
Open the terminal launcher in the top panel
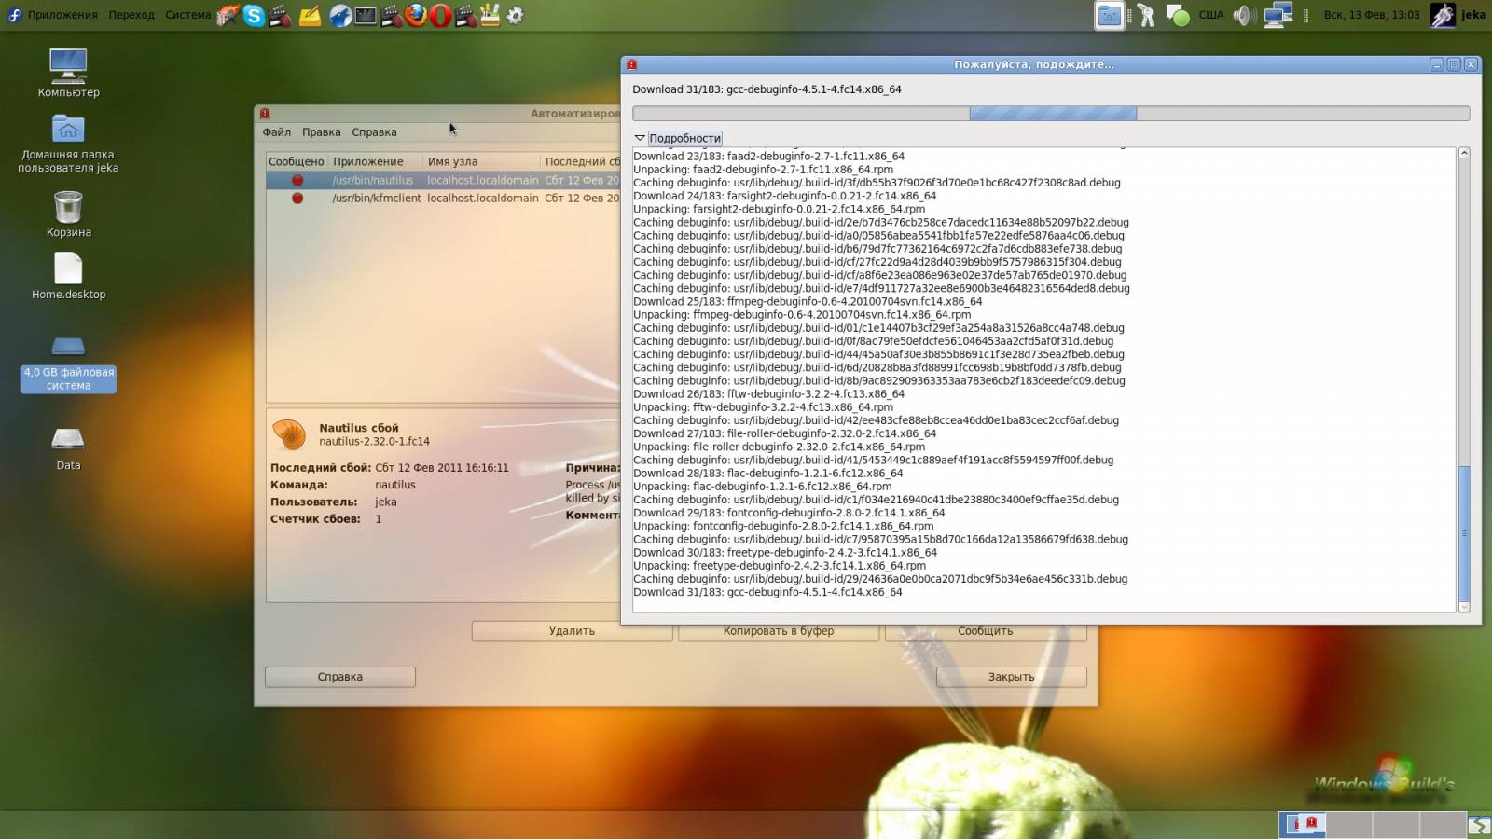pos(366,15)
